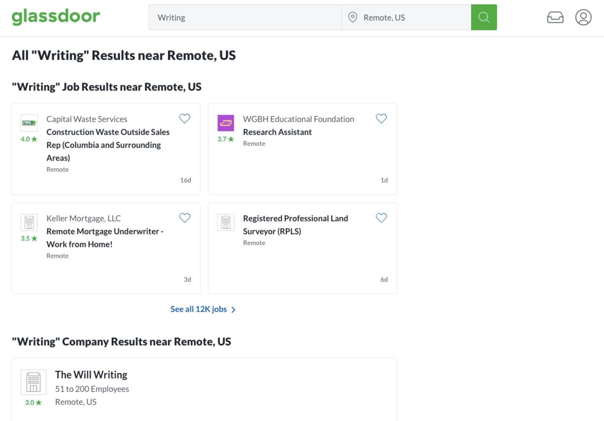
Task: Open Registered Professional Land Surveyor job
Action: tap(296, 225)
